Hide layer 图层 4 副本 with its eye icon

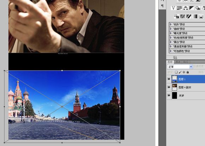pyautogui.click(x=169, y=87)
